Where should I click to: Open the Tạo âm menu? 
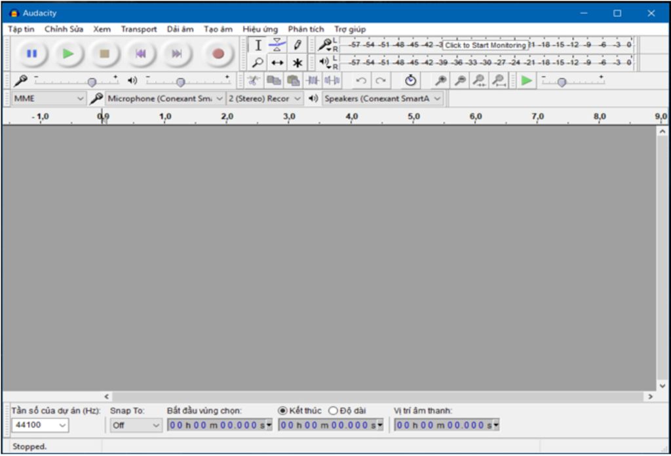[x=218, y=29]
